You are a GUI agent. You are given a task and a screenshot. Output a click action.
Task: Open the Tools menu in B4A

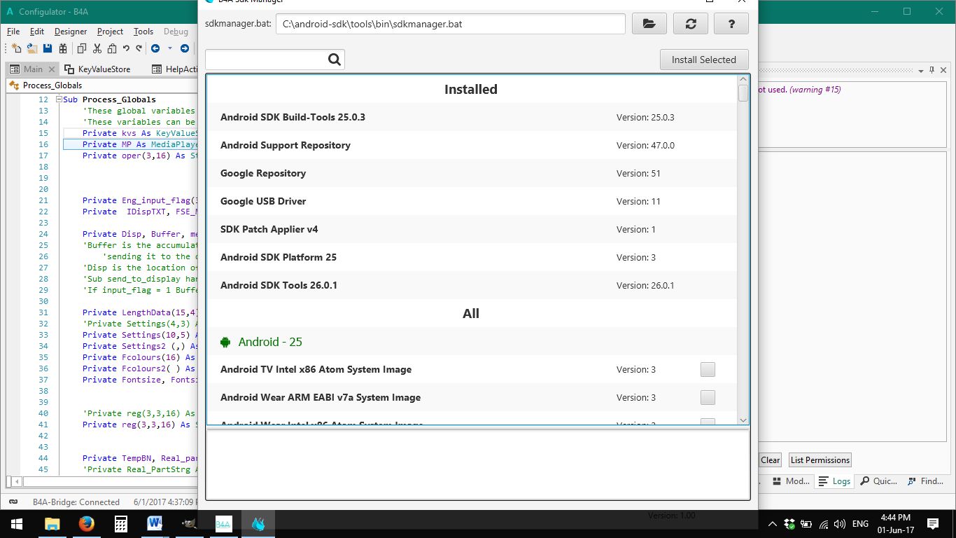point(143,32)
